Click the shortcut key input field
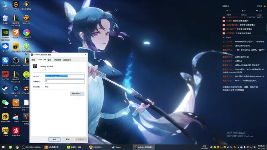 64,81
